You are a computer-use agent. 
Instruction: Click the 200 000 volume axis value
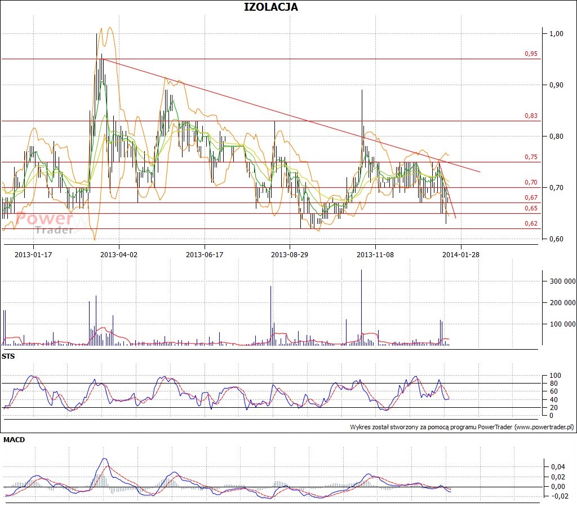[563, 303]
